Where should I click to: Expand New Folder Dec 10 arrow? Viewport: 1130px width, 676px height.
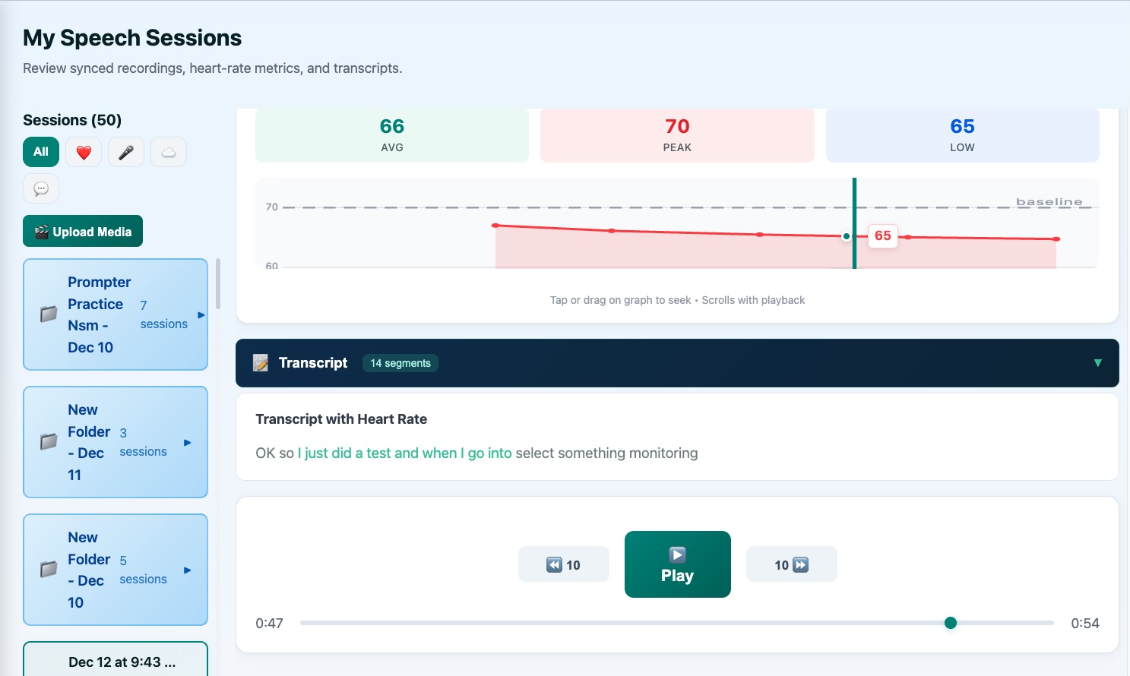tap(187, 570)
